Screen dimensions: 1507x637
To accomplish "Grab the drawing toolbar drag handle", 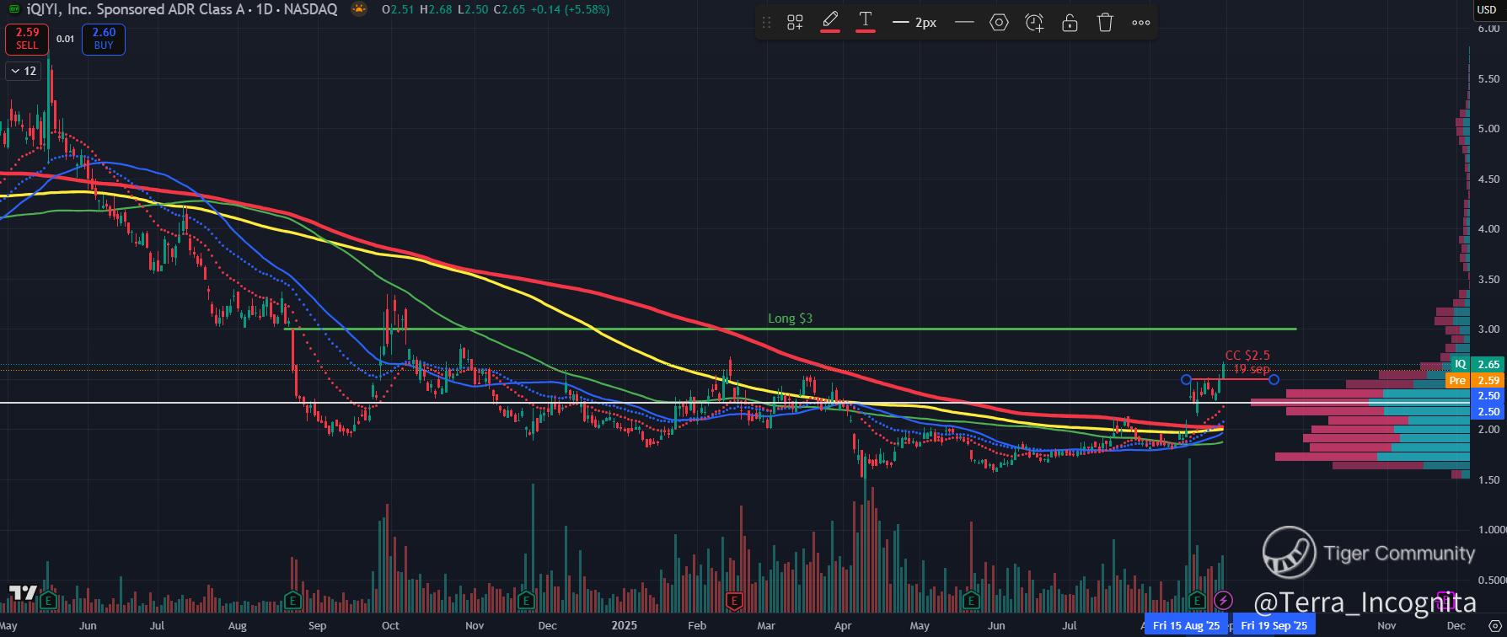I will [766, 23].
